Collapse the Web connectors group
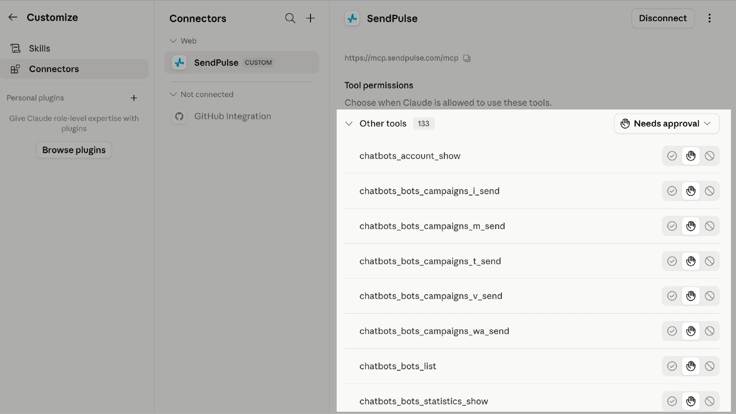736x414 pixels. 173,41
